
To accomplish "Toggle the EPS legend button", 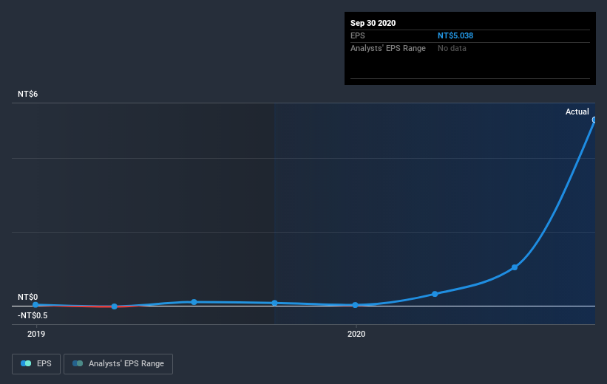I will 36,363.
